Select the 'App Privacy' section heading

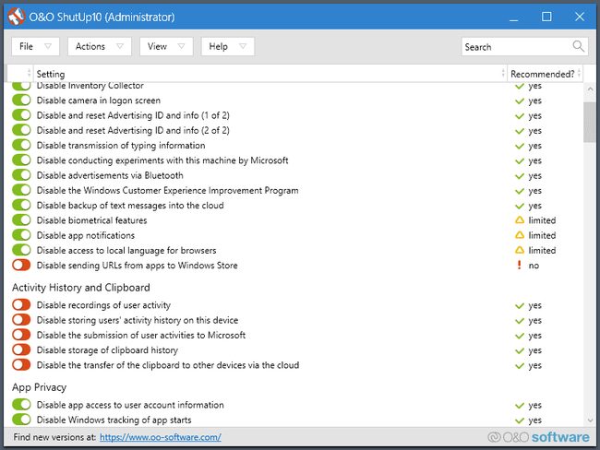[x=39, y=387]
